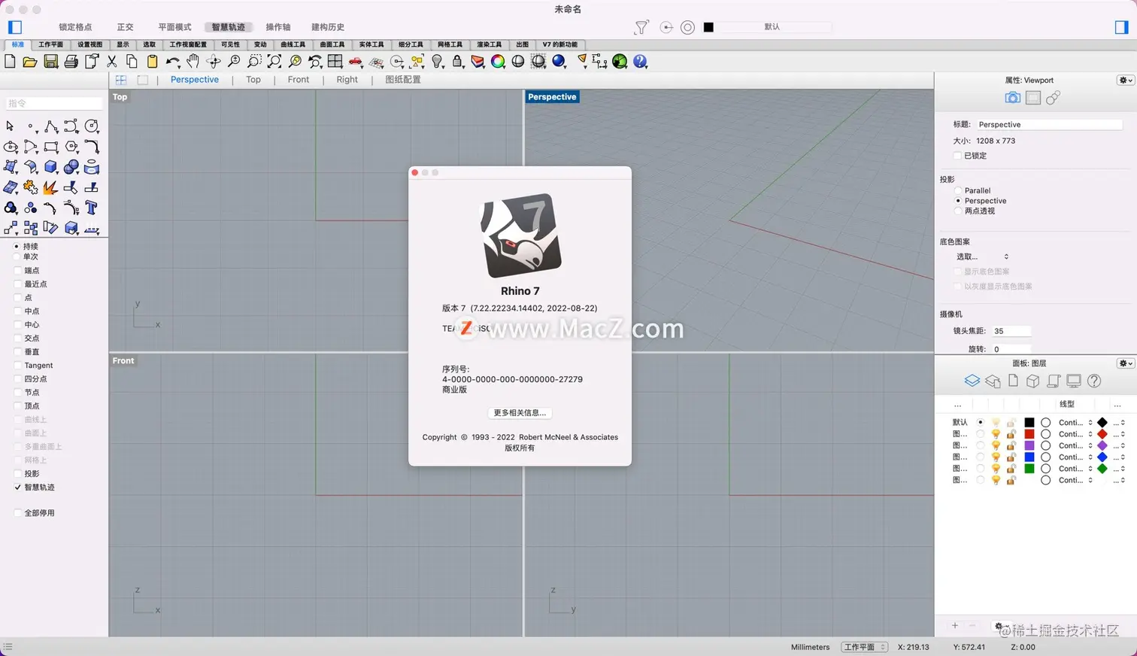Switch to the Top viewport tab
Viewport: 1137px width, 656px height.
[x=253, y=80]
